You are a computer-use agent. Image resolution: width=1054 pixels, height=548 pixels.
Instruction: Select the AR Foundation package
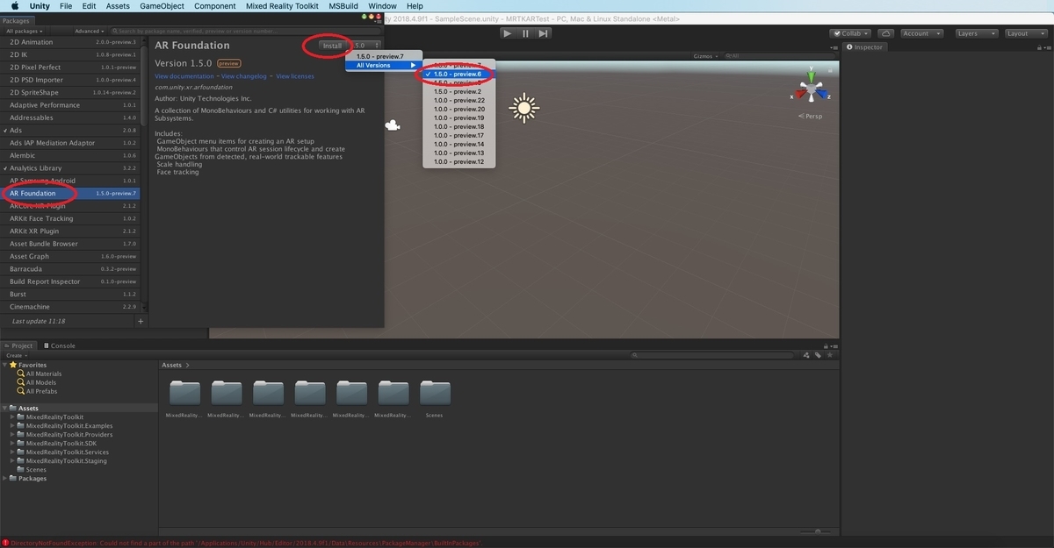pyautogui.click(x=70, y=193)
